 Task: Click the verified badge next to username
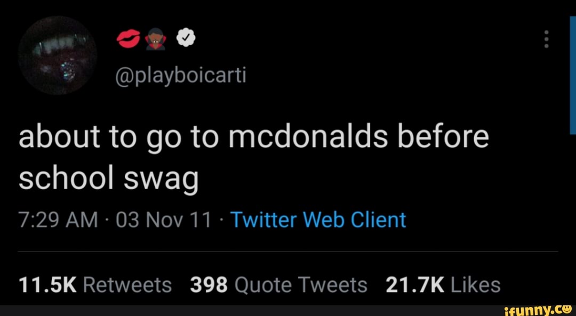point(185,37)
